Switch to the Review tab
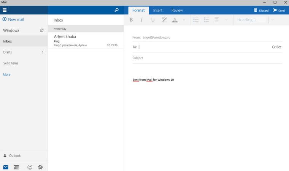289x171 pixels. tap(177, 10)
